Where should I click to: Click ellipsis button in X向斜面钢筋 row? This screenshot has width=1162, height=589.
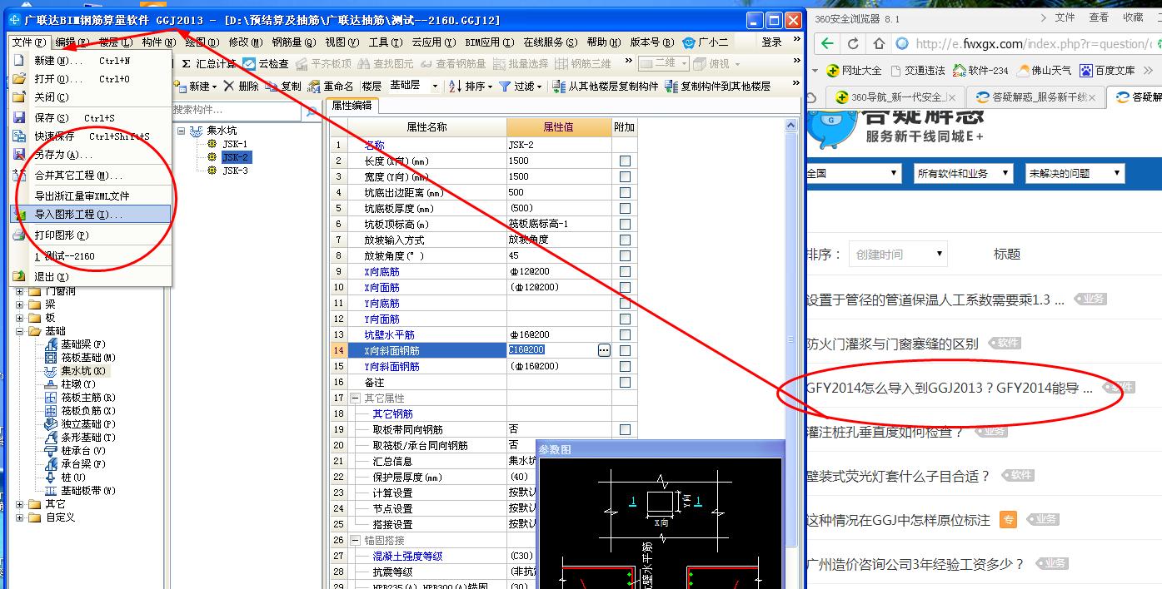(604, 350)
